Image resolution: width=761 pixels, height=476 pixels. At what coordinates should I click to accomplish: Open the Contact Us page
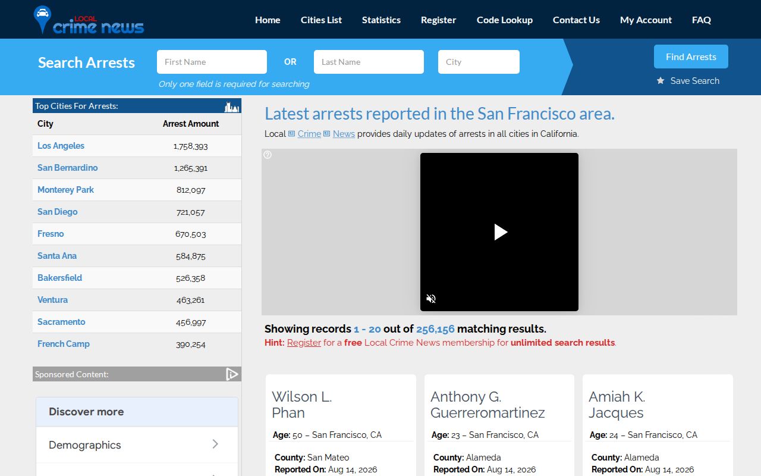click(x=576, y=20)
